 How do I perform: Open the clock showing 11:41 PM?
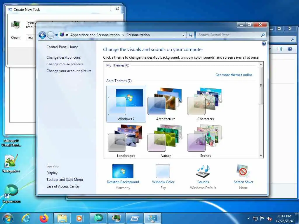[x=284, y=218]
